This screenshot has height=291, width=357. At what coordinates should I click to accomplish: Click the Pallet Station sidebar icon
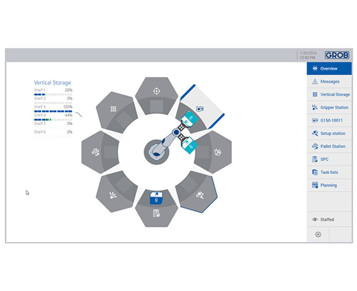click(x=315, y=146)
